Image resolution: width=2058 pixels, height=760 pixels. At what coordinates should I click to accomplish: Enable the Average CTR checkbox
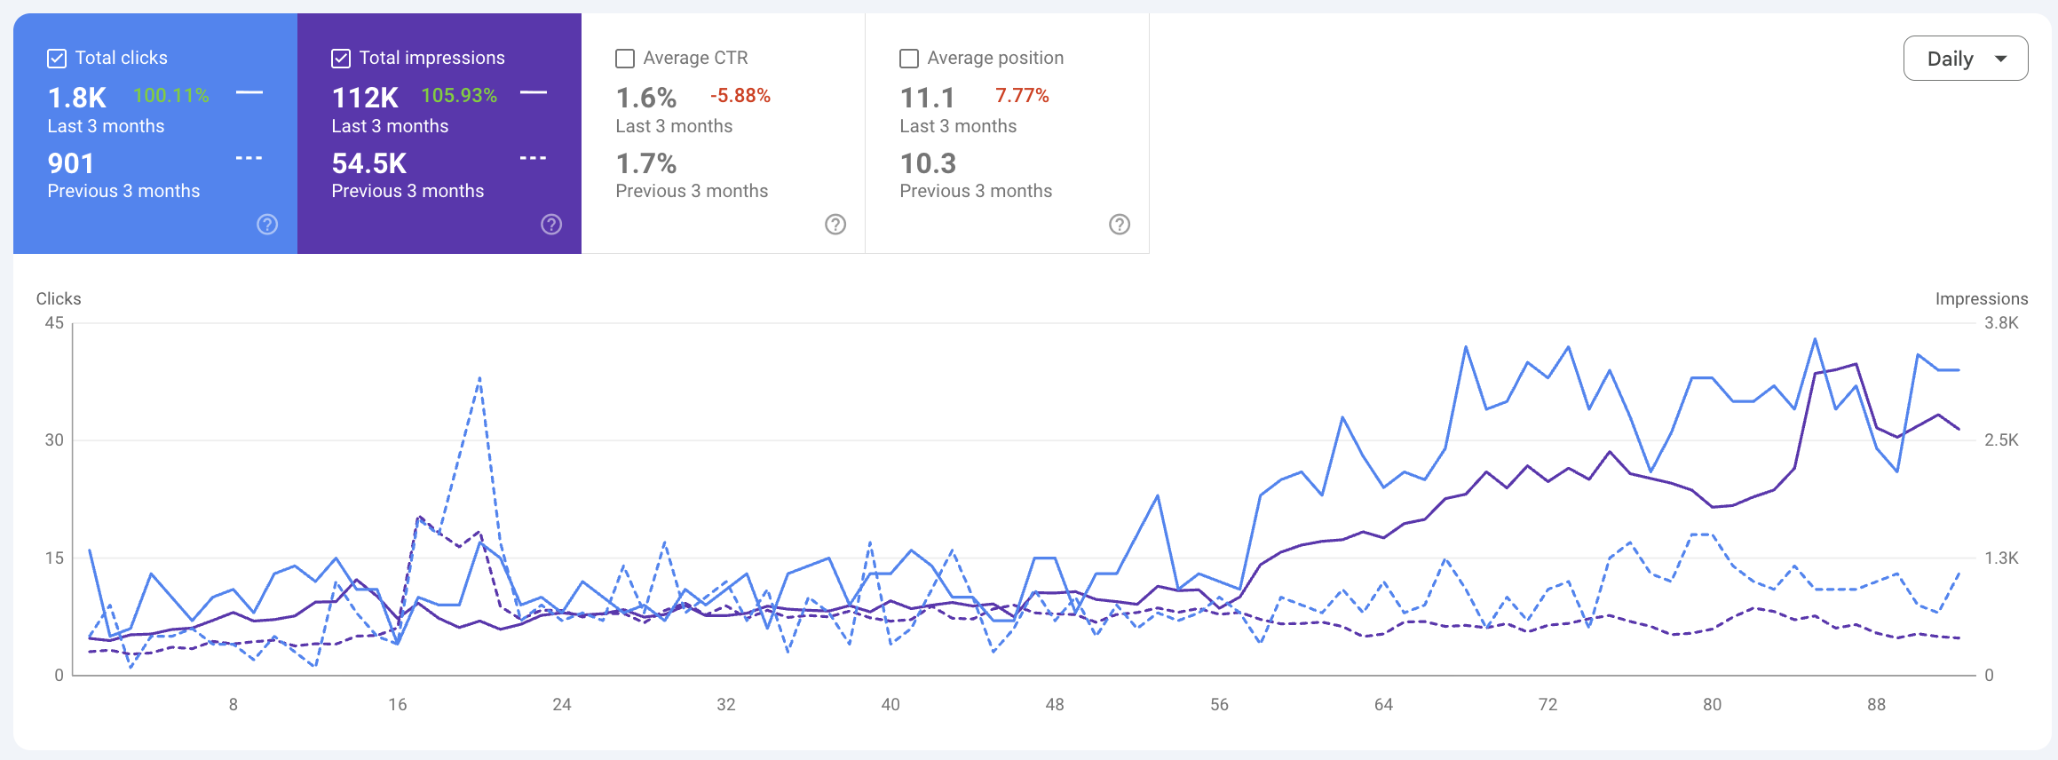coord(625,59)
